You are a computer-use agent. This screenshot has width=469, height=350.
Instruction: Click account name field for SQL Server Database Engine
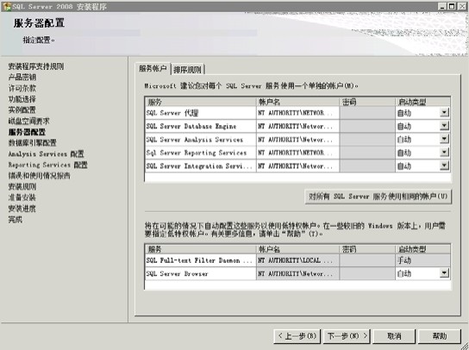(x=298, y=126)
